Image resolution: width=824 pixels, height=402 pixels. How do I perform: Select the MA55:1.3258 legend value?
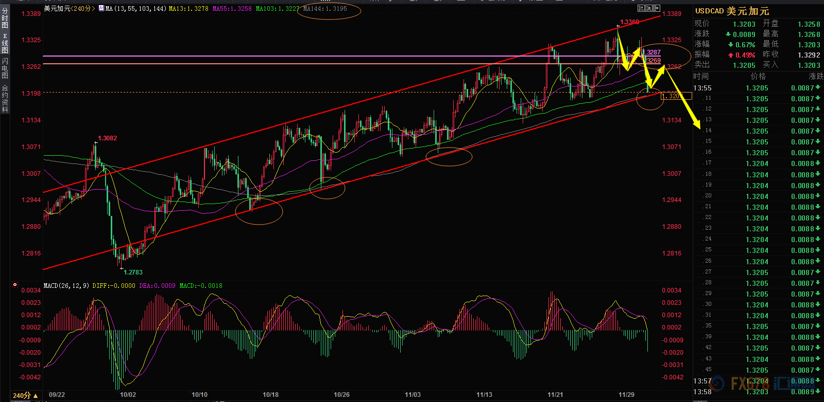pyautogui.click(x=232, y=8)
